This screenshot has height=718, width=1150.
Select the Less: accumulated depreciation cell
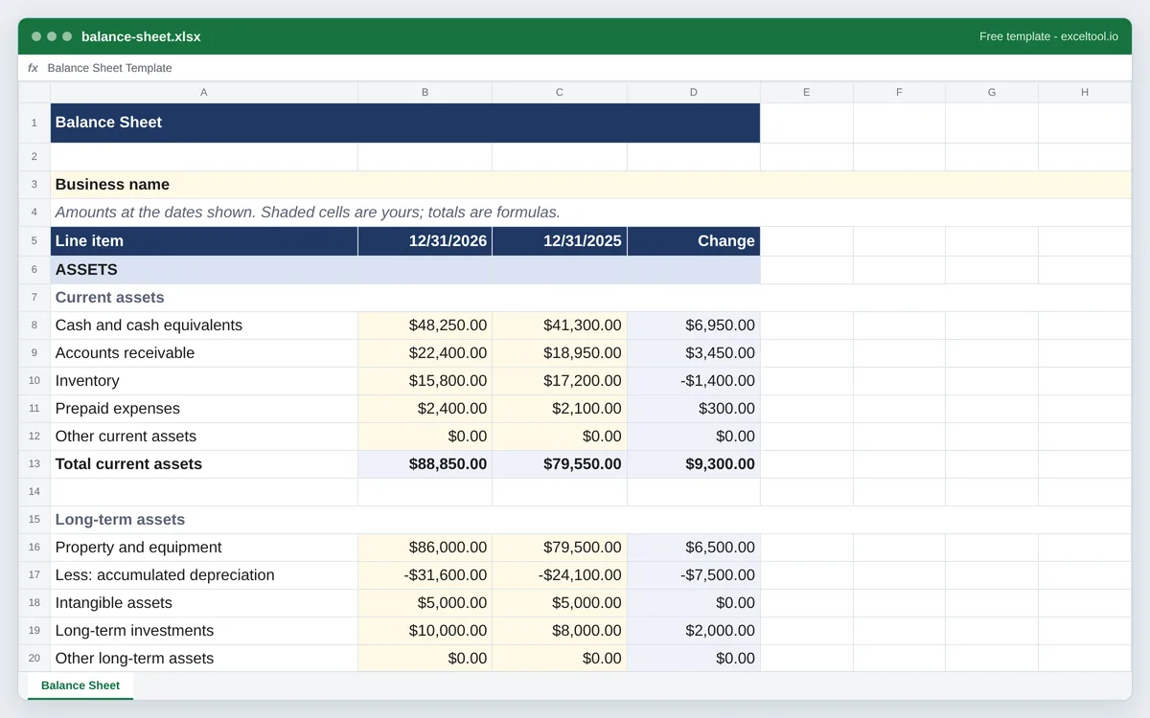pyautogui.click(x=204, y=575)
